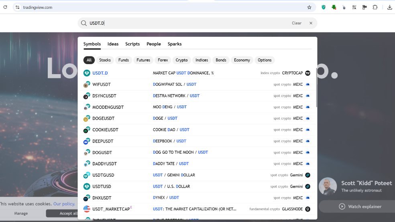Image resolution: width=395 pixels, height=222 pixels.
Task: Click the results list scrollbar thumb
Action: 316,87
